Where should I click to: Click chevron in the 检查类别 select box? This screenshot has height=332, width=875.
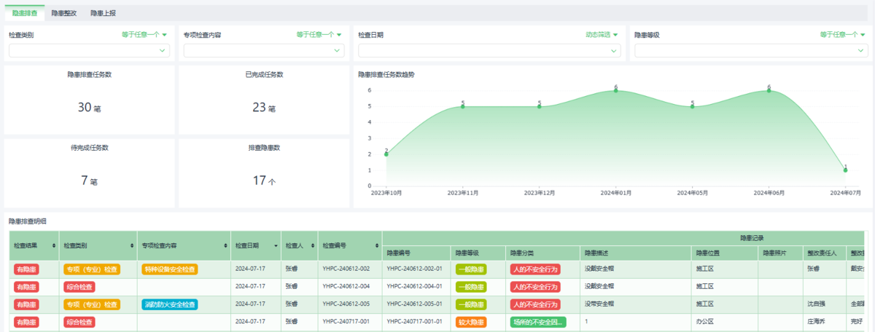(x=162, y=51)
